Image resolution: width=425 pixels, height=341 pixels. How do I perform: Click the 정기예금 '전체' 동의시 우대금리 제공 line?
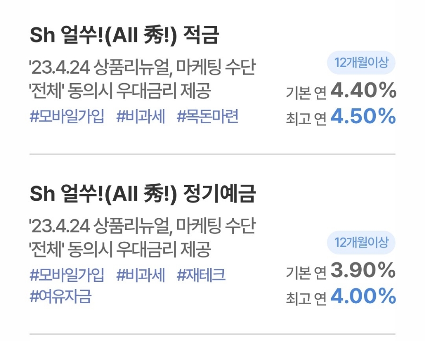pyautogui.click(x=120, y=249)
